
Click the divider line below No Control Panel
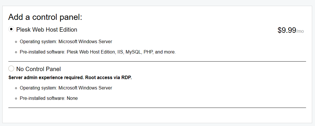click(x=157, y=108)
